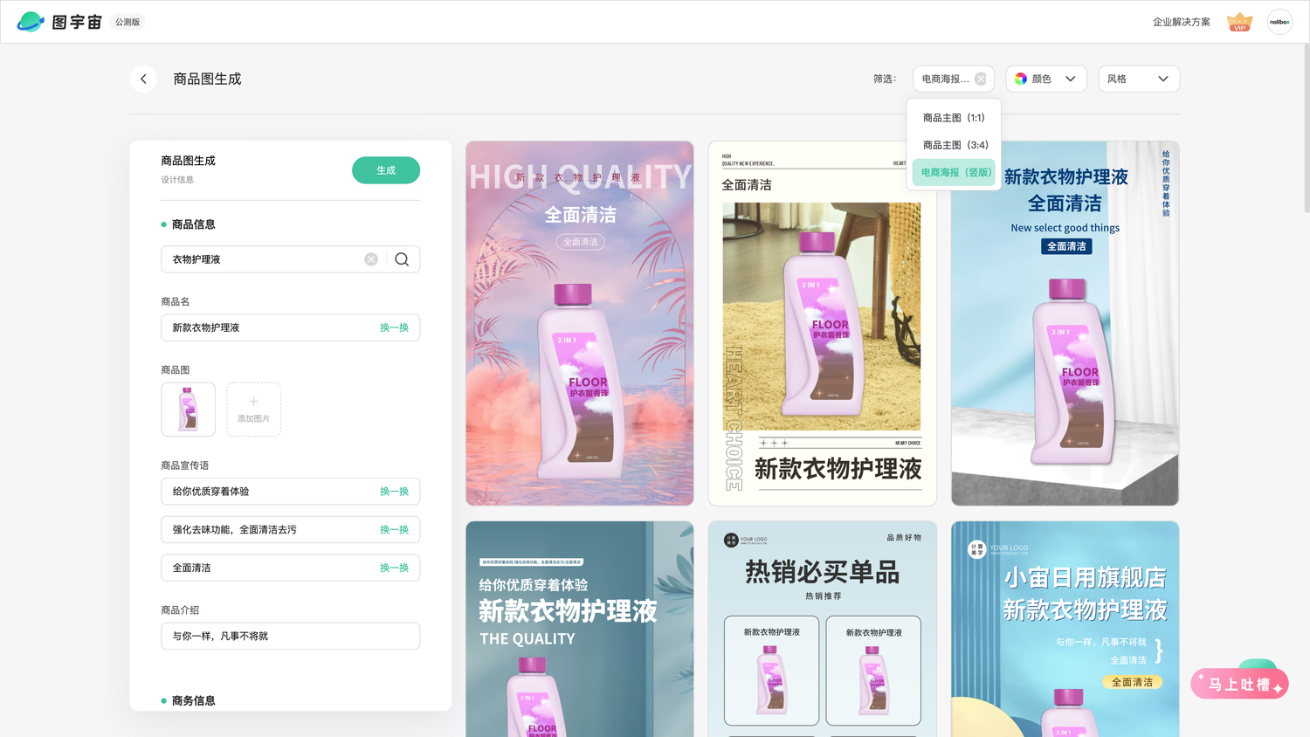This screenshot has height=737, width=1310.
Task: Click the 公测版 badge
Action: pos(128,22)
